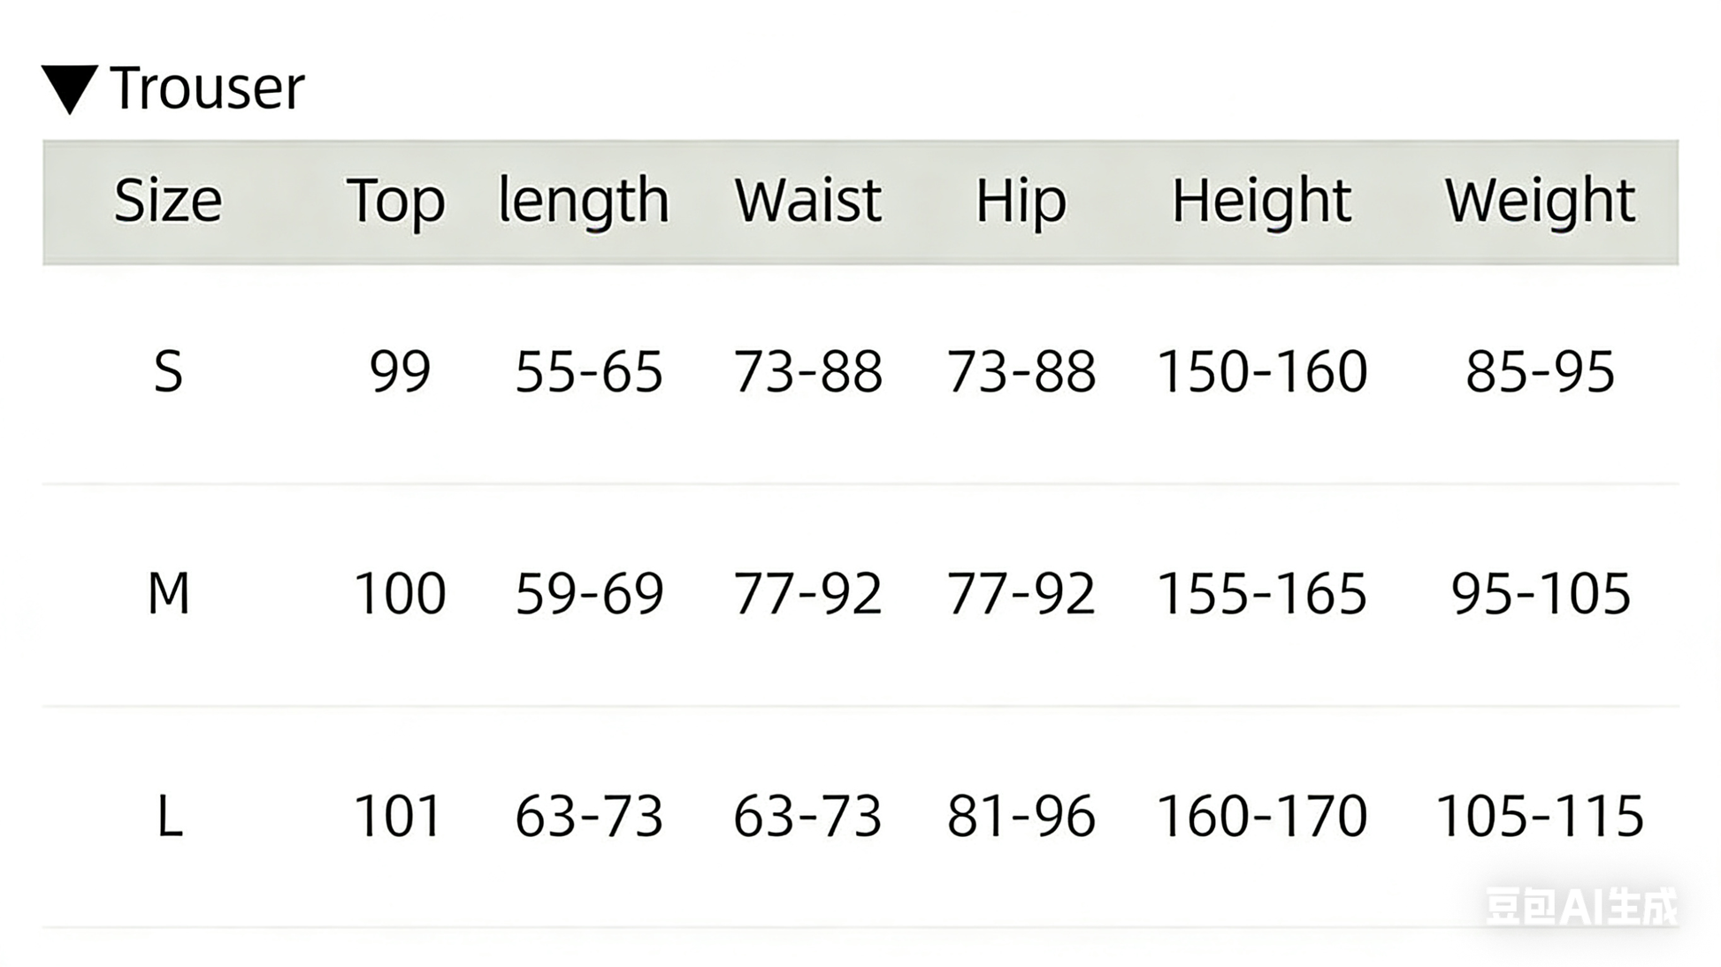1721x967 pixels.
Task: Select the Top column header
Action: pos(395,202)
